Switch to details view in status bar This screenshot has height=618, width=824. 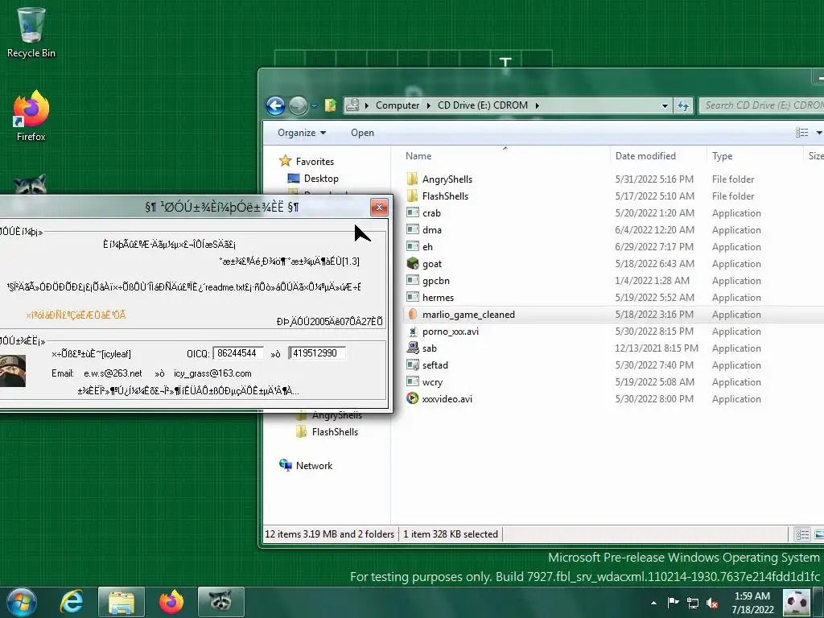click(802, 534)
